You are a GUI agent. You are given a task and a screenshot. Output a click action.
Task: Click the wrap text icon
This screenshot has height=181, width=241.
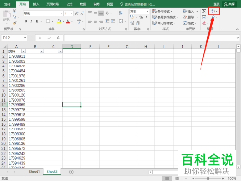pos(121,13)
